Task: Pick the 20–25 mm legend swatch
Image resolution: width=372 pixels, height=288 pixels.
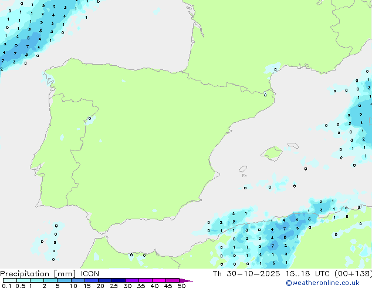Action: (105, 280)
